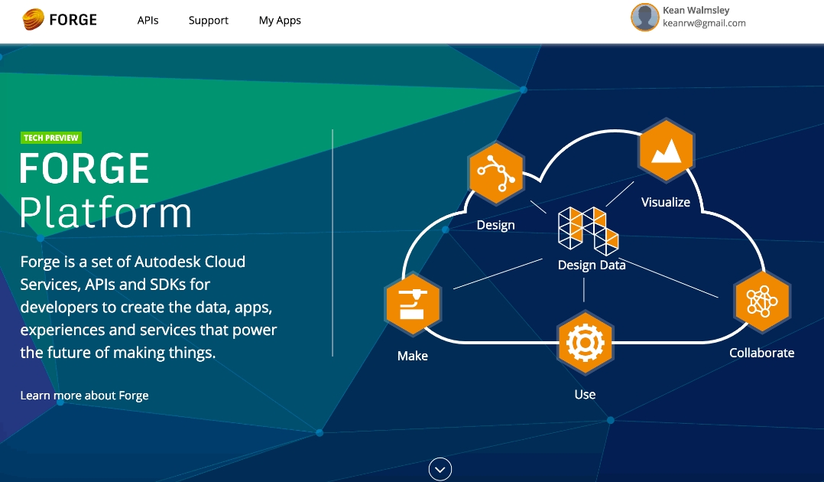Go to My Apps

tap(280, 21)
